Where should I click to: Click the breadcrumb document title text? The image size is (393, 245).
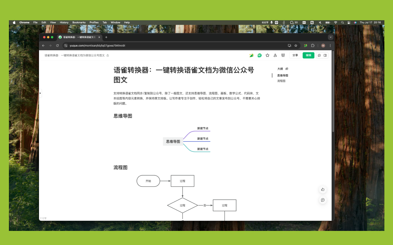tap(75, 55)
